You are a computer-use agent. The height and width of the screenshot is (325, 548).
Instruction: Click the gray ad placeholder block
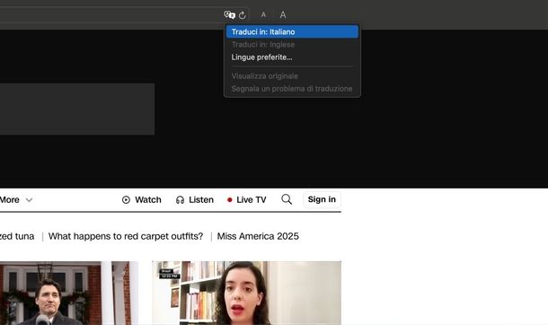click(77, 109)
